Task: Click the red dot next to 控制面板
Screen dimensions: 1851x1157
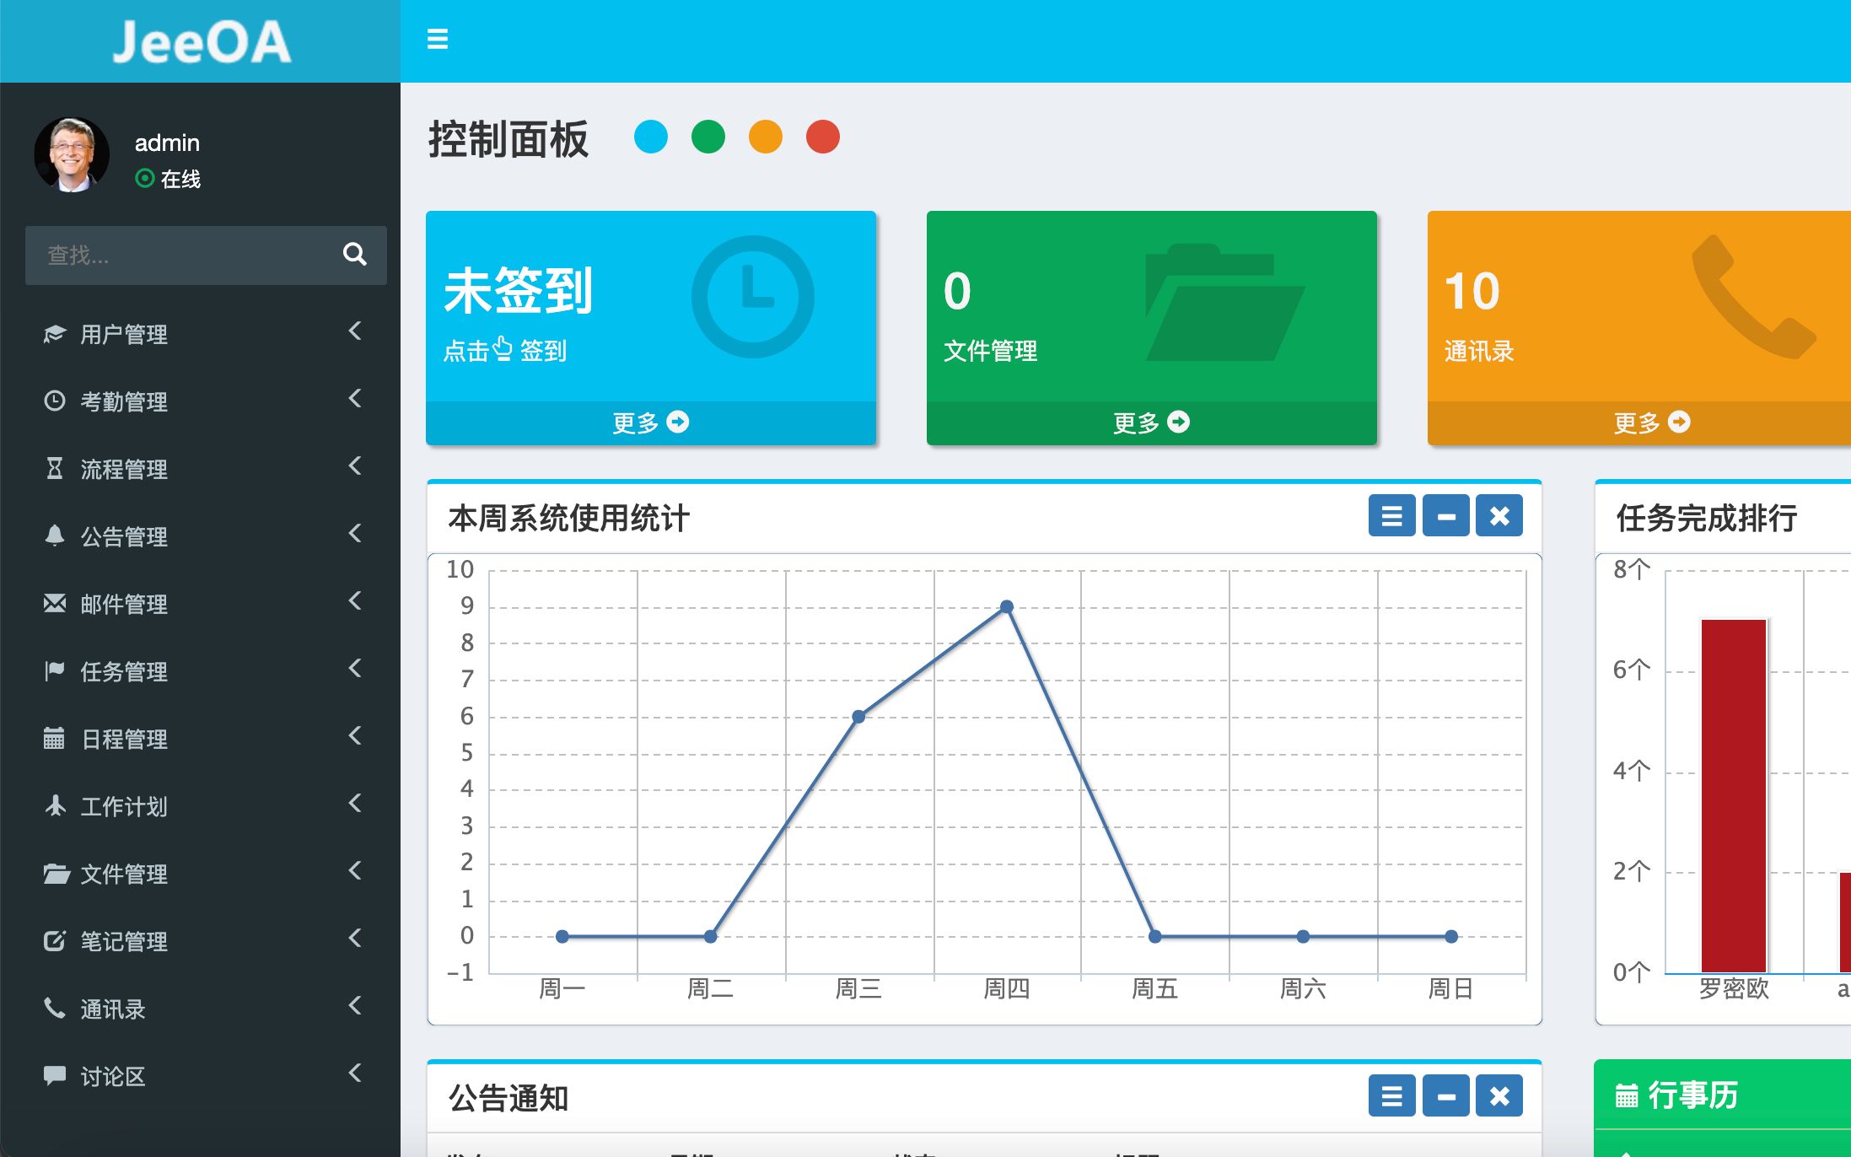Action: point(822,136)
